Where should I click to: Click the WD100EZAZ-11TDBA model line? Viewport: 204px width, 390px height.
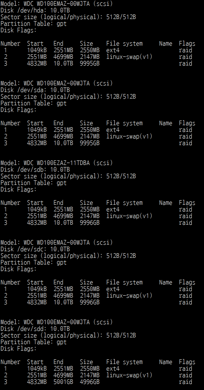coord(56,163)
